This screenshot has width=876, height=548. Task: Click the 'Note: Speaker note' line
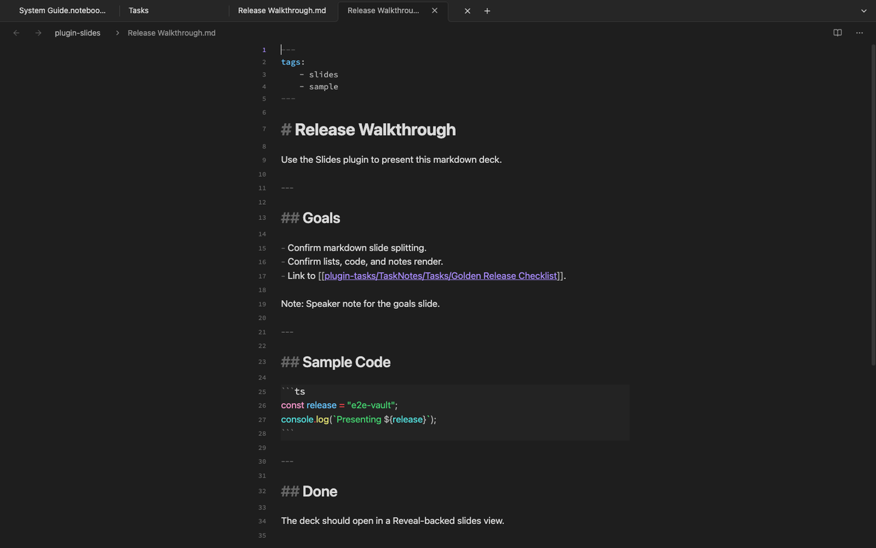[361, 304]
